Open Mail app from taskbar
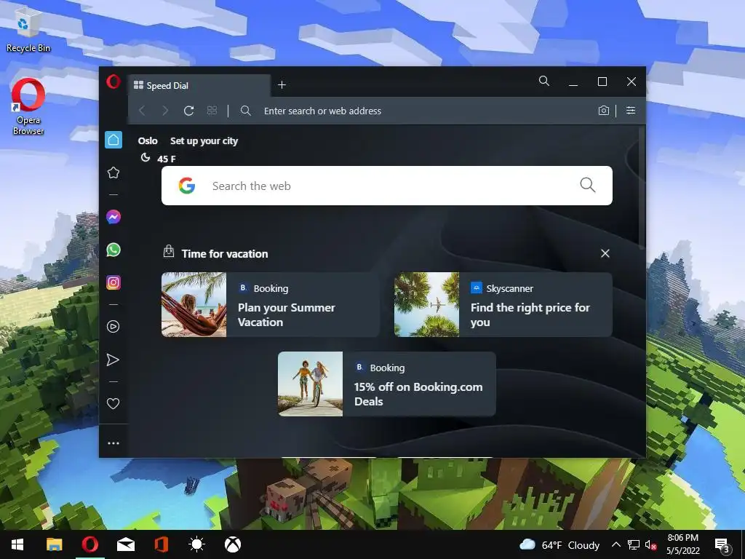 (125, 544)
